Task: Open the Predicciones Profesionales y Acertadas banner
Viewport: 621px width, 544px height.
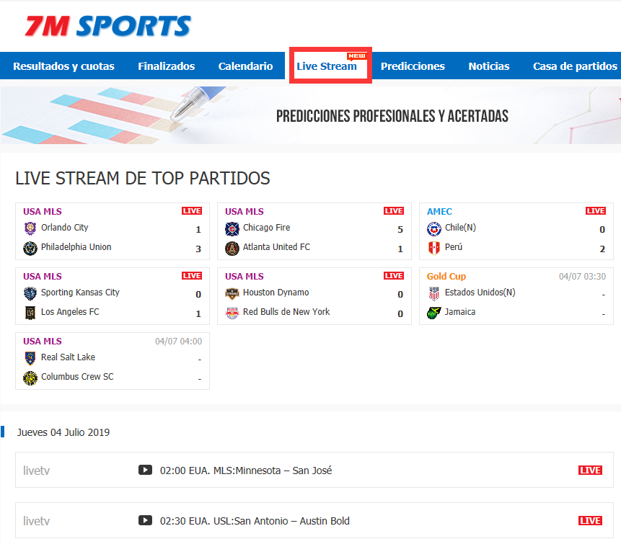Action: (310, 115)
